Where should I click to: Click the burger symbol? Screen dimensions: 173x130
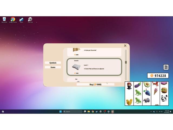[164, 90]
